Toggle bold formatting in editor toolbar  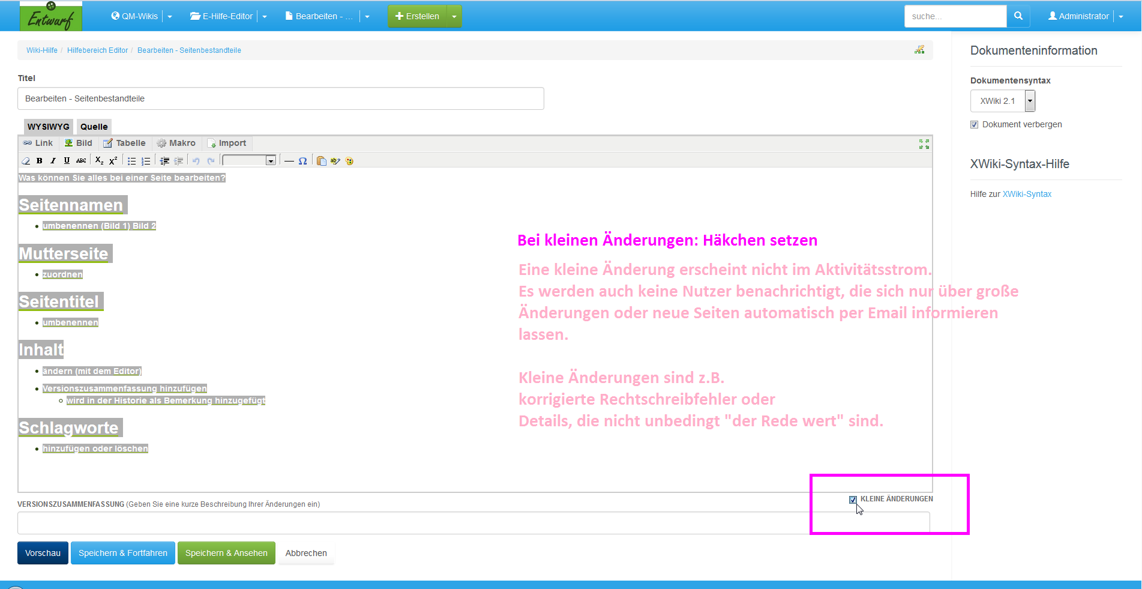(x=40, y=161)
